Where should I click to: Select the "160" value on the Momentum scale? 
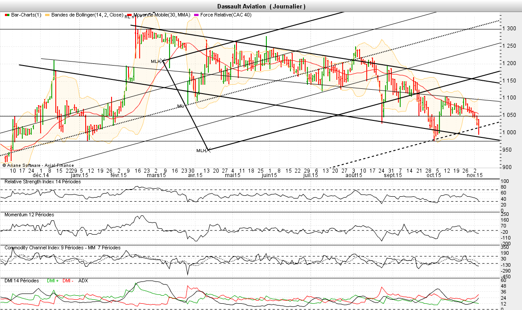click(505, 220)
